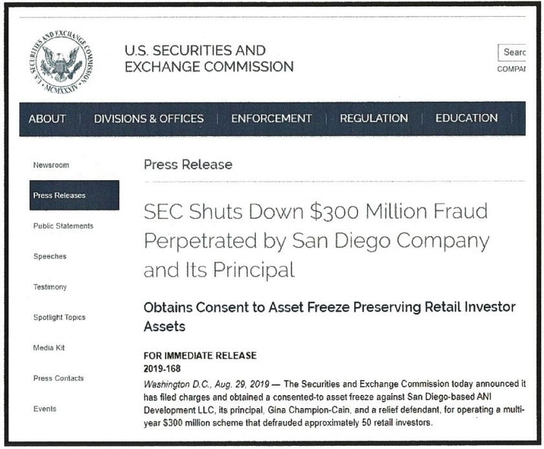Click the U.S. Securities and Exchange Commission title
Image resolution: width=544 pixels, height=449 pixels.
[207, 59]
